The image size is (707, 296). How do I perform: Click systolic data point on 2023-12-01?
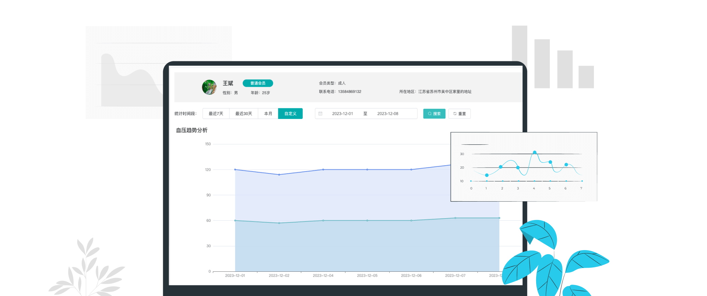(x=235, y=170)
